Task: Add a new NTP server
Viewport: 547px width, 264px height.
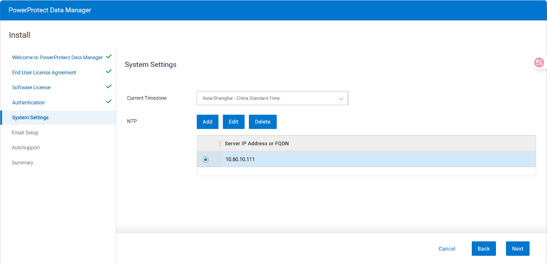Action: (207, 122)
